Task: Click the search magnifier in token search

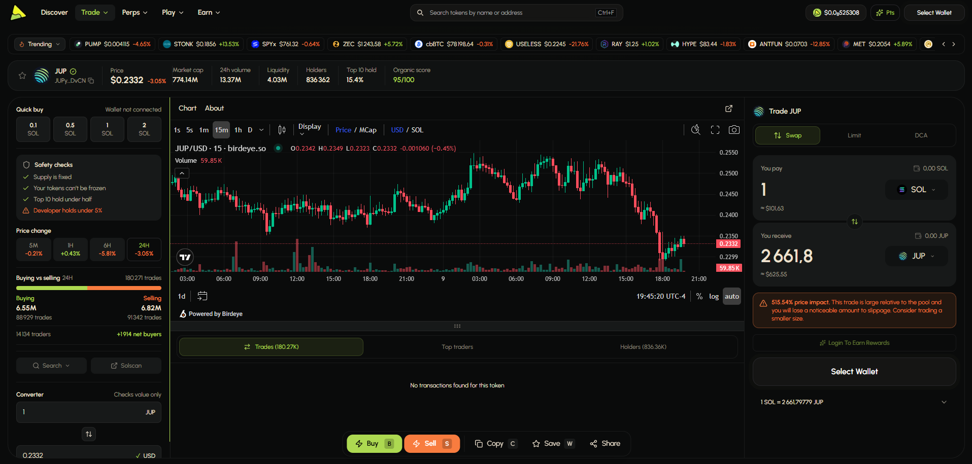Action: [x=420, y=13]
